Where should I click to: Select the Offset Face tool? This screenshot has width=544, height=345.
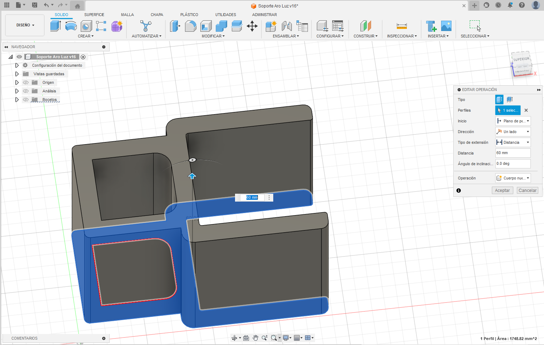click(236, 26)
